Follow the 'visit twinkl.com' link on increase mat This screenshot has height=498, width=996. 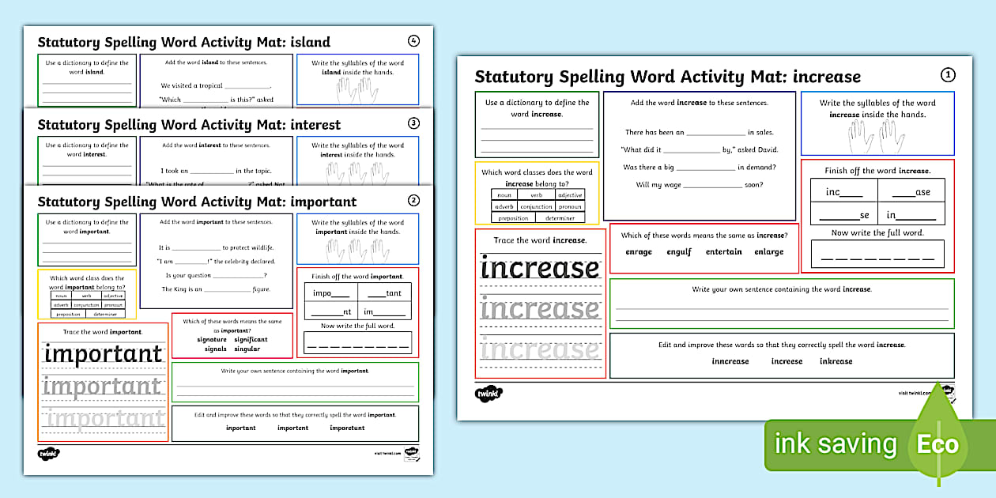(915, 393)
